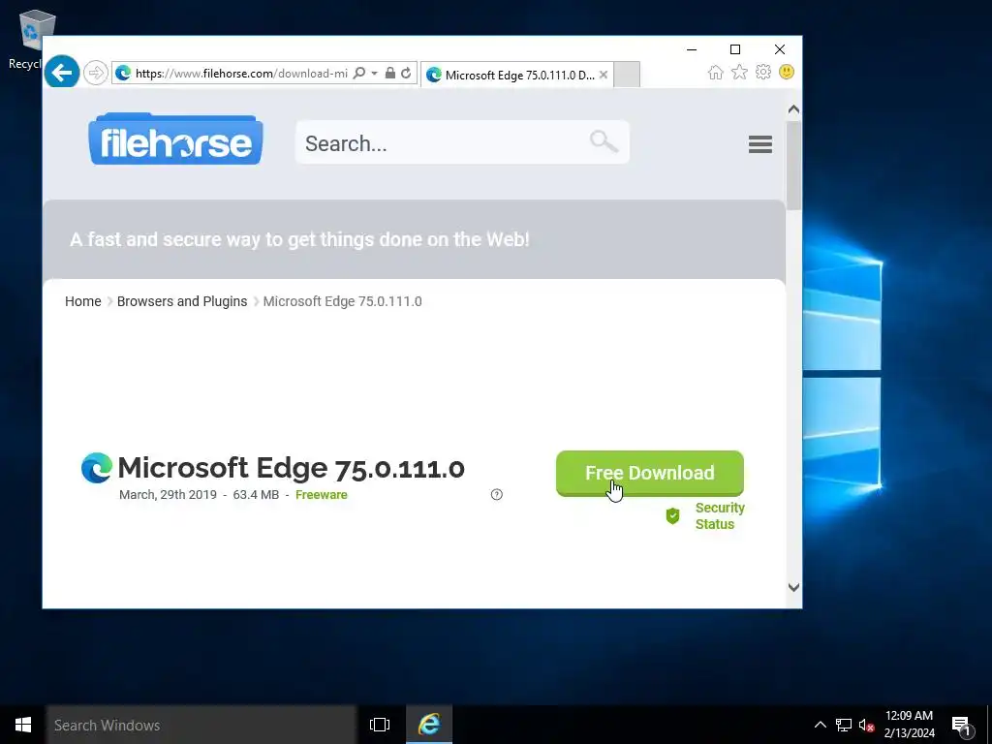Click the muted volume tray icon
The height and width of the screenshot is (744, 992).
[866, 725]
